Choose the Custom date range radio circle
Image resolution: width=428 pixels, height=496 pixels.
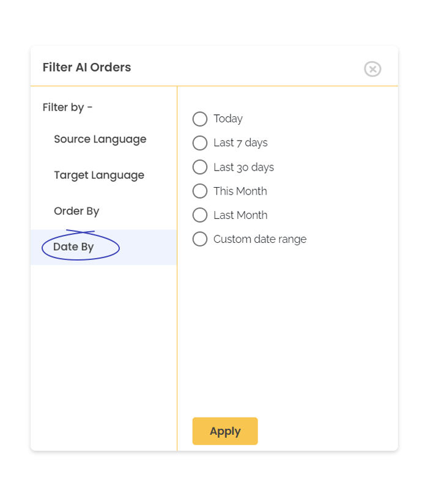coord(200,239)
